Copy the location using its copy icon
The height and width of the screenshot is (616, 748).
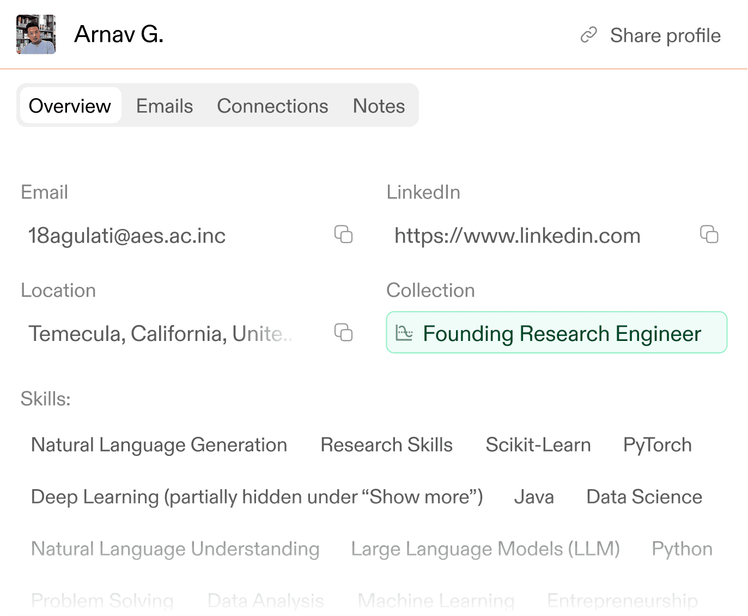point(343,332)
